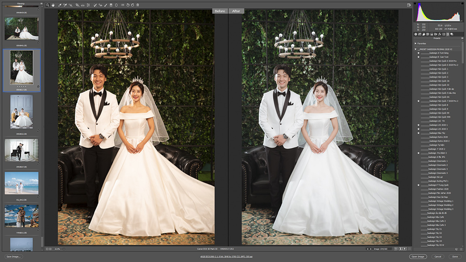
Task: Click the trash icon in top toolbar
Action: pyautogui.click(x=138, y=5)
